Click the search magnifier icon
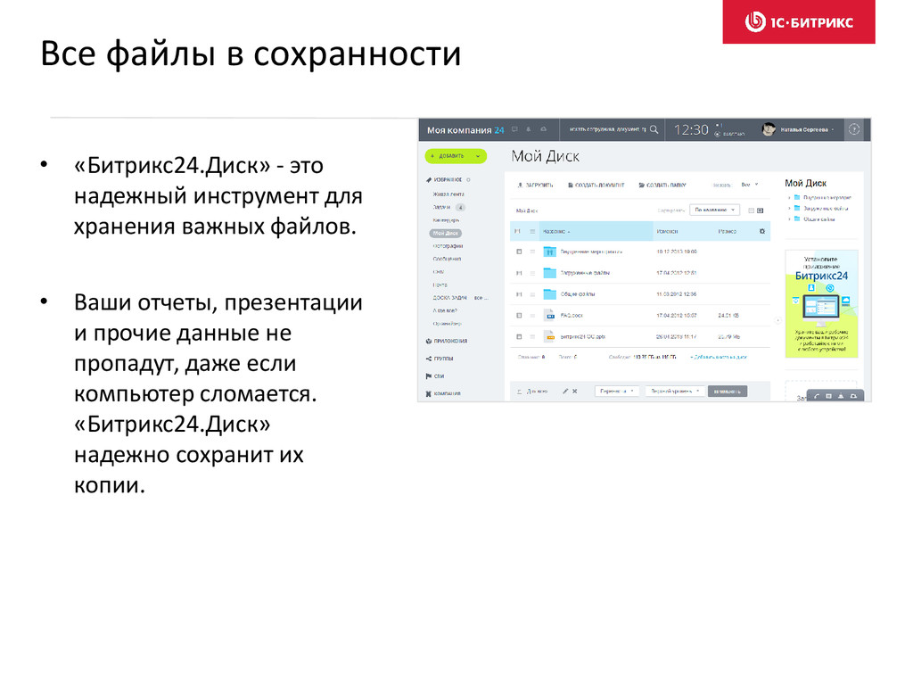 click(x=654, y=129)
